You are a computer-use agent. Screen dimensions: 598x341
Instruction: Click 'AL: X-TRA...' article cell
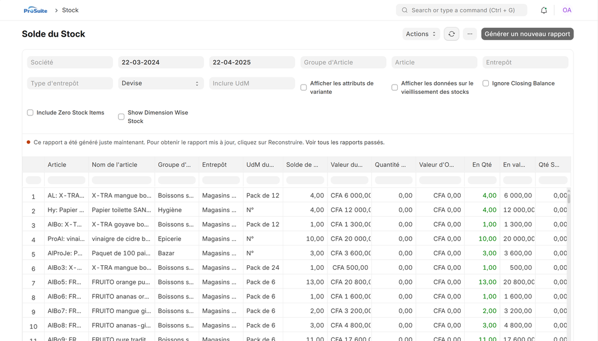point(67,196)
